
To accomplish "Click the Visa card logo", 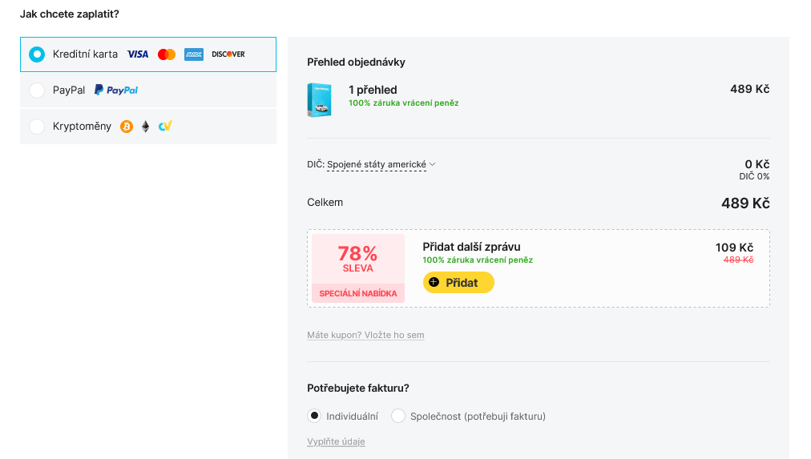I will coord(138,54).
